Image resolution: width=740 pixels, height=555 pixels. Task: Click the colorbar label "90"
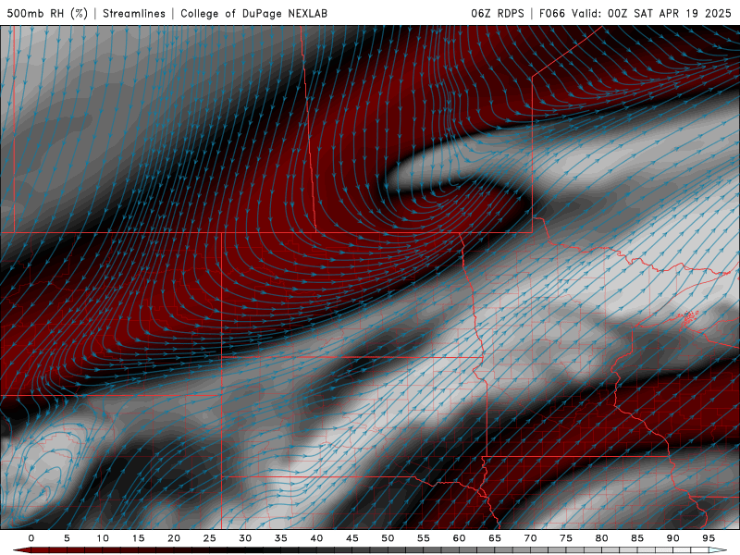click(673, 538)
